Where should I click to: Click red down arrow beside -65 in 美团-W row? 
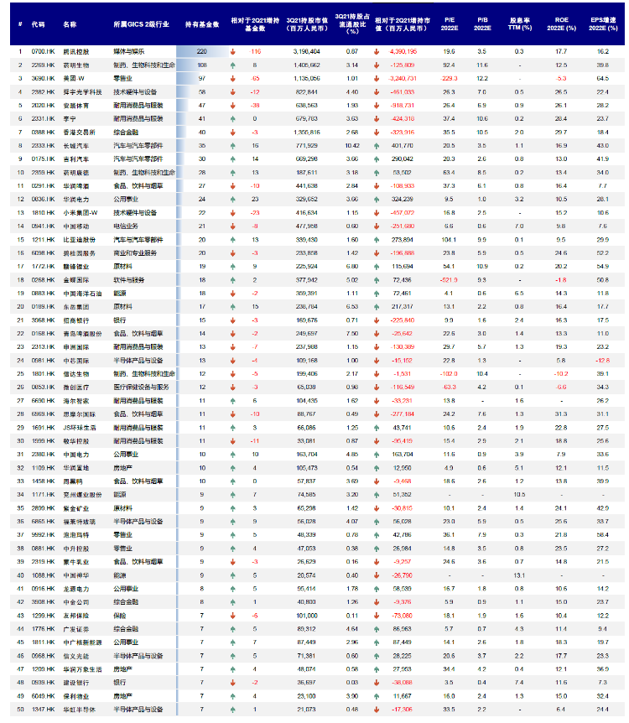pos(233,79)
